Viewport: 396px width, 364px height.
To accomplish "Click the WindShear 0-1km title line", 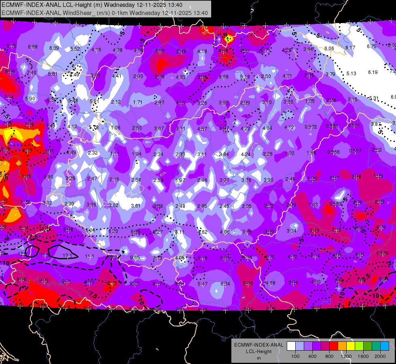I will tap(104, 13).
